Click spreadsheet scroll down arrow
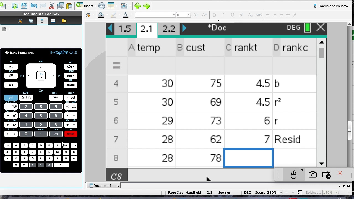The height and width of the screenshot is (199, 354). pyautogui.click(x=321, y=164)
